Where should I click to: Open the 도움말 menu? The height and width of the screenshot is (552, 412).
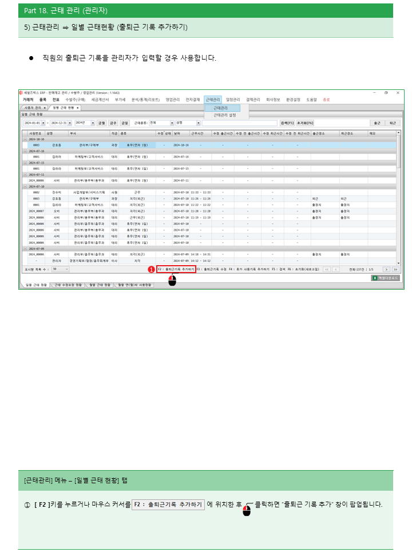[311, 100]
